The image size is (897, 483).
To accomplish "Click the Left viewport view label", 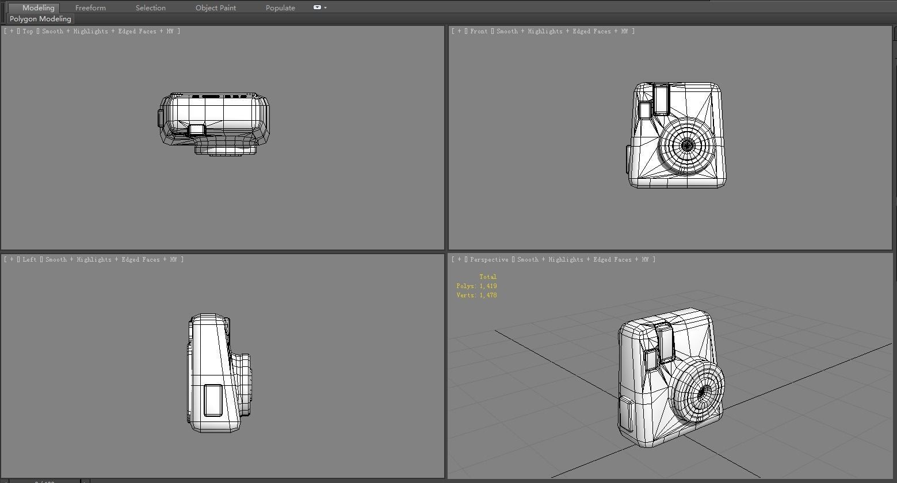I will (x=29, y=259).
